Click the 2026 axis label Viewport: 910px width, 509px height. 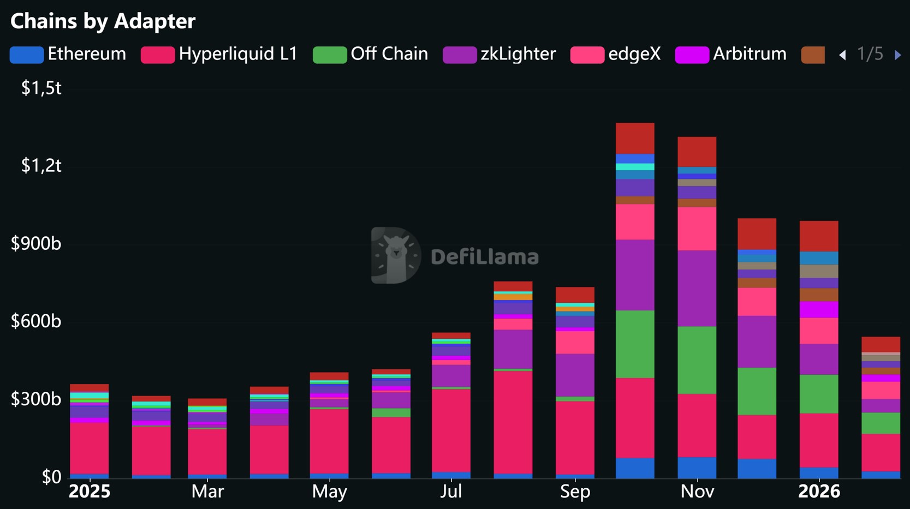819,492
